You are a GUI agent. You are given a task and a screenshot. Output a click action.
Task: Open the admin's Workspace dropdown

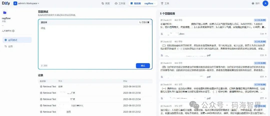26,3
